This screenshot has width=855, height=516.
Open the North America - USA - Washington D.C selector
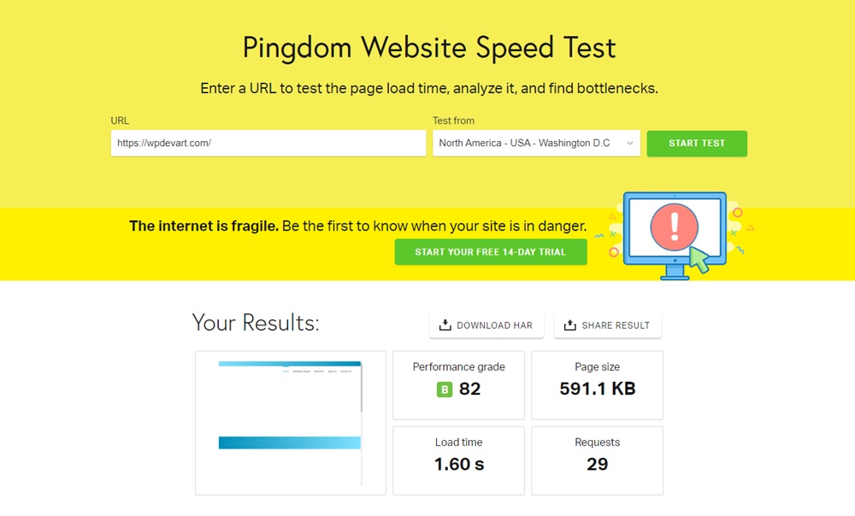[536, 144]
